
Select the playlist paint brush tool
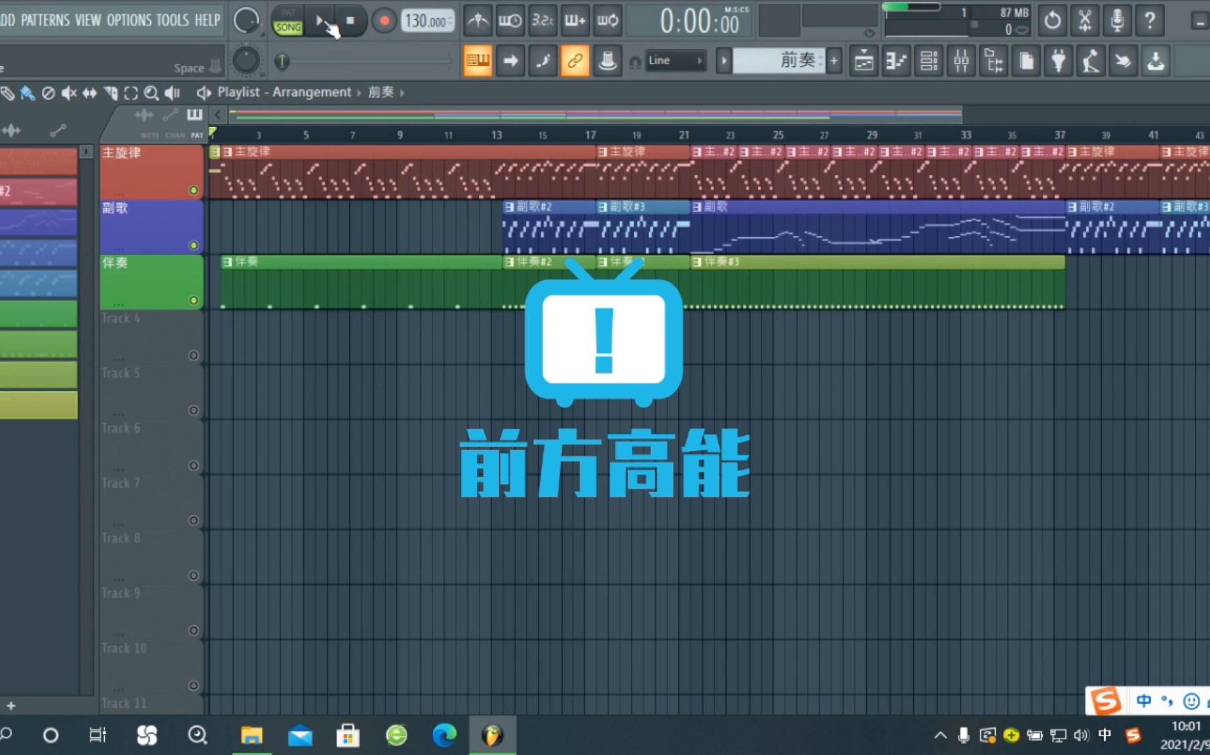click(28, 93)
